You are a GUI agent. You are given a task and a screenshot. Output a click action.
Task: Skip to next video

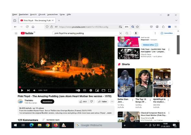[x=28, y=90]
